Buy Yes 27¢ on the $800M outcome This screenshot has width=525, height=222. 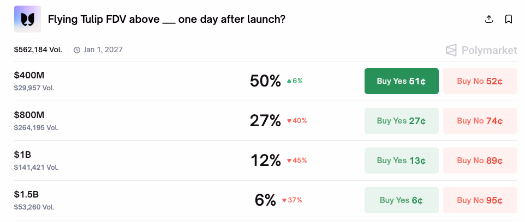tap(401, 121)
